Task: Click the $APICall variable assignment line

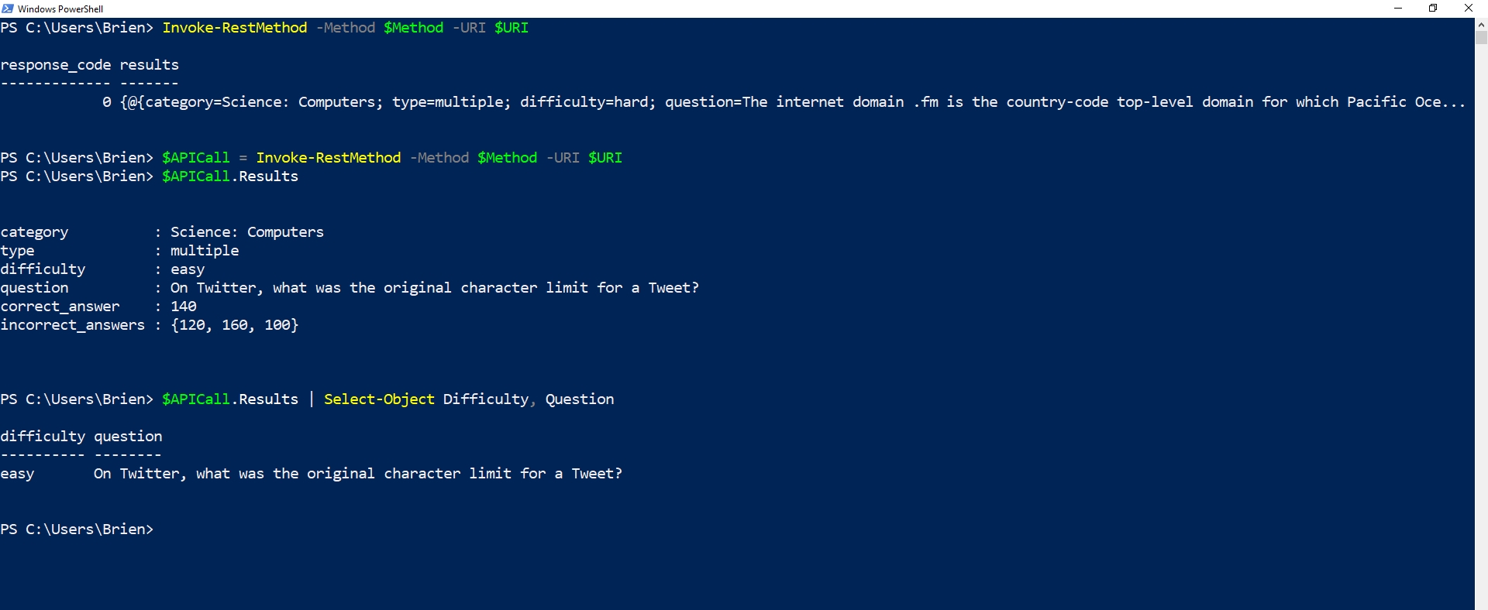Action: coord(392,158)
